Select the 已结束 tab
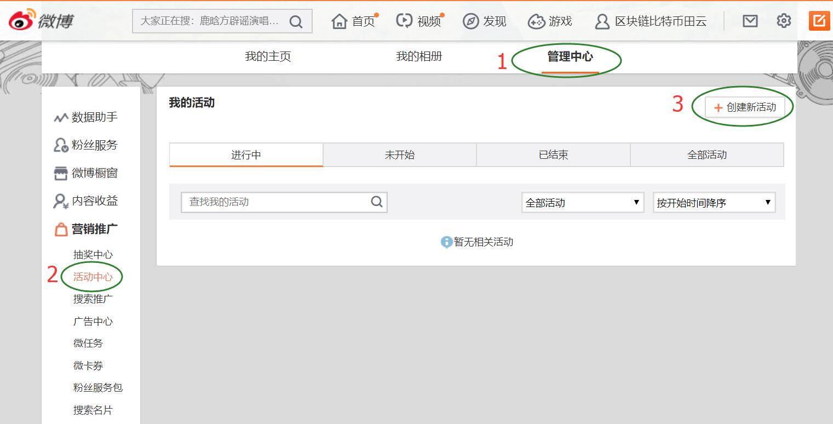 click(553, 155)
